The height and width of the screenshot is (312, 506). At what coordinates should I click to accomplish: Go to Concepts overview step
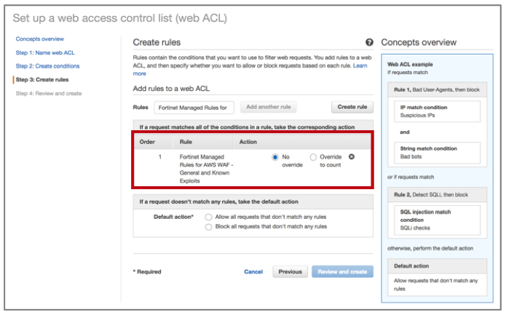(x=40, y=39)
